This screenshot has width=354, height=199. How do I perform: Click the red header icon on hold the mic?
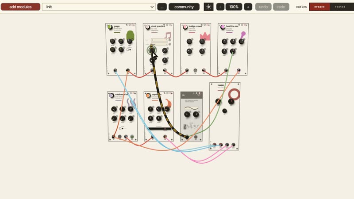(245, 25)
